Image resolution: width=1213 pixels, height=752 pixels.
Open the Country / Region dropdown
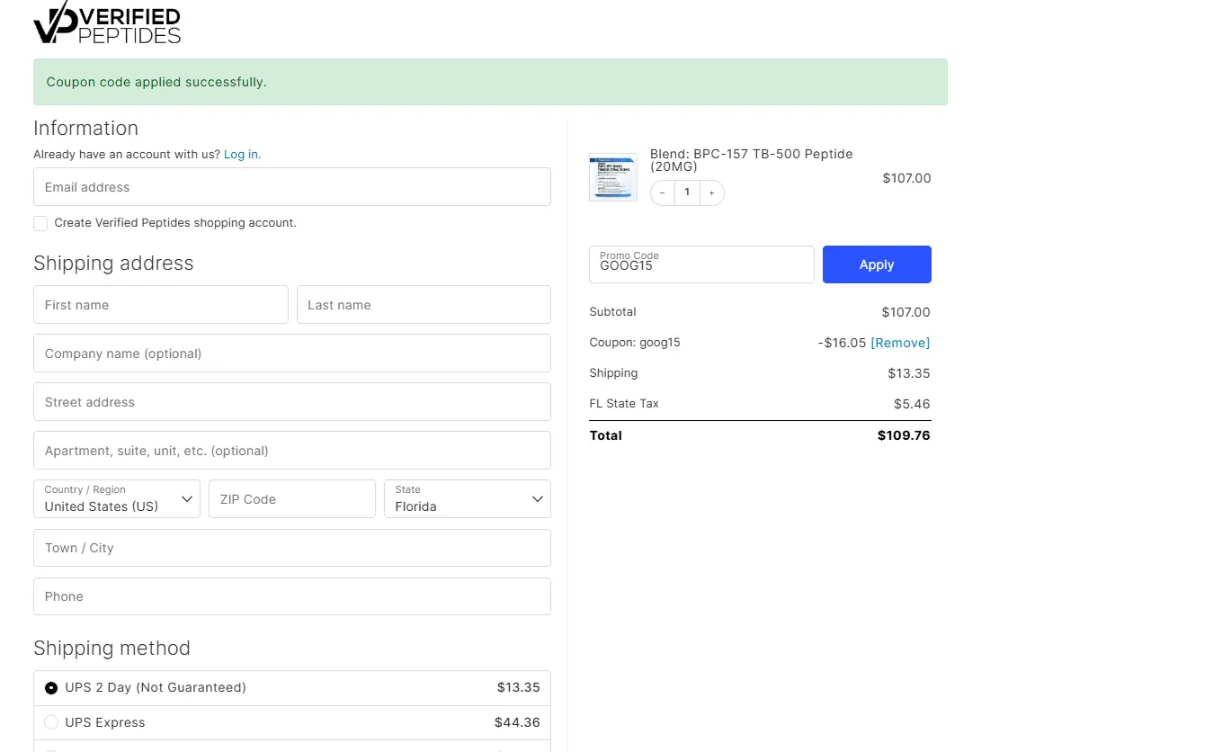(x=117, y=499)
